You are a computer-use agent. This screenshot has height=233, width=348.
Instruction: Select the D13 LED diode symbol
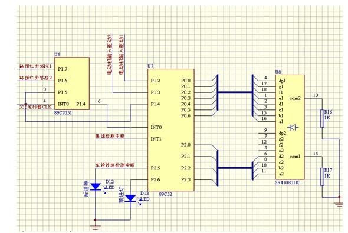tap(130, 198)
